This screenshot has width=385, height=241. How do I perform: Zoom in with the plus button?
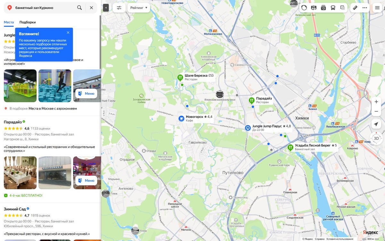[x=376, y=102]
